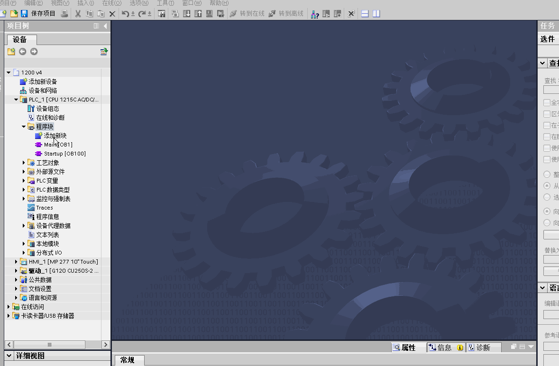Click the Copy icon in the toolbar
559x366 pixels.
(x=89, y=14)
